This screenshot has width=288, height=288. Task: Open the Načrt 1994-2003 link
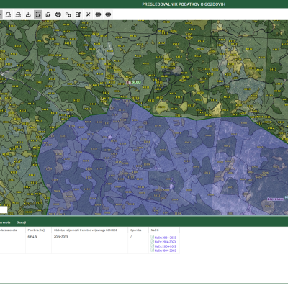click(x=165, y=251)
